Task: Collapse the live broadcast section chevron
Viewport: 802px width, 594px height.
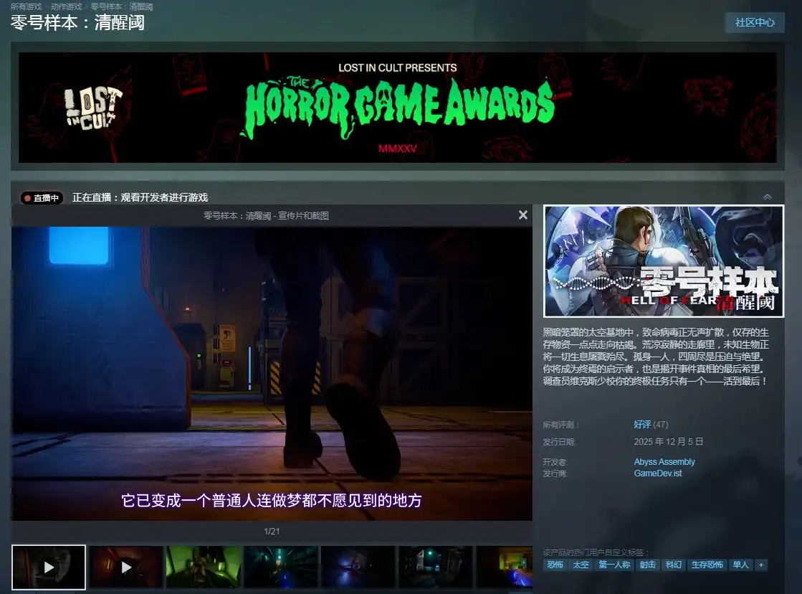Action: point(767,197)
